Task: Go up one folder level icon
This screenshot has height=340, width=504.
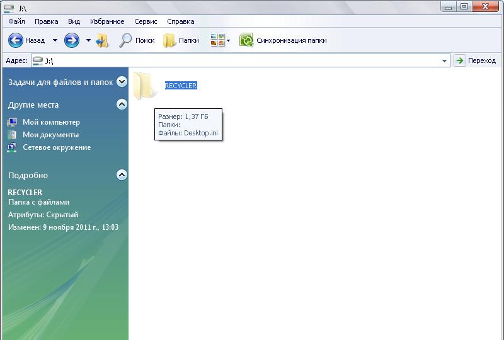Action: (103, 40)
